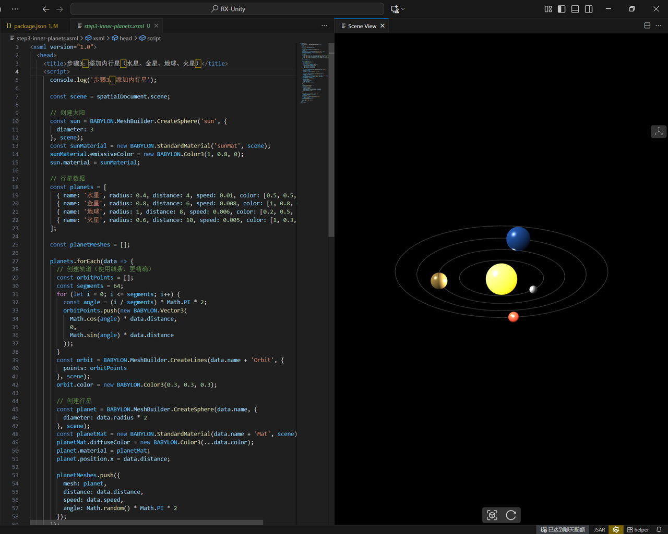Select the blue Earth sphere
The width and height of the screenshot is (668, 534).
[x=518, y=239]
